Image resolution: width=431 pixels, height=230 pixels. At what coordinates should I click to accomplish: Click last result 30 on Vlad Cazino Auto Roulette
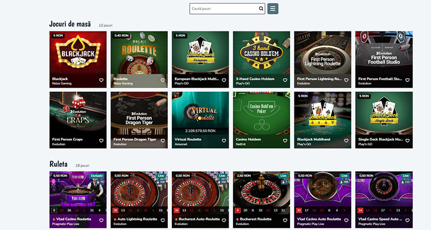click(x=299, y=211)
